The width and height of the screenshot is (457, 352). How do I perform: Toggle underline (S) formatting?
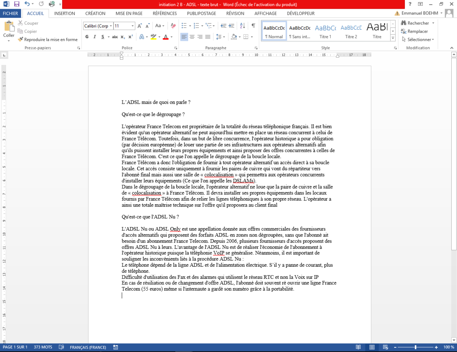click(103, 37)
